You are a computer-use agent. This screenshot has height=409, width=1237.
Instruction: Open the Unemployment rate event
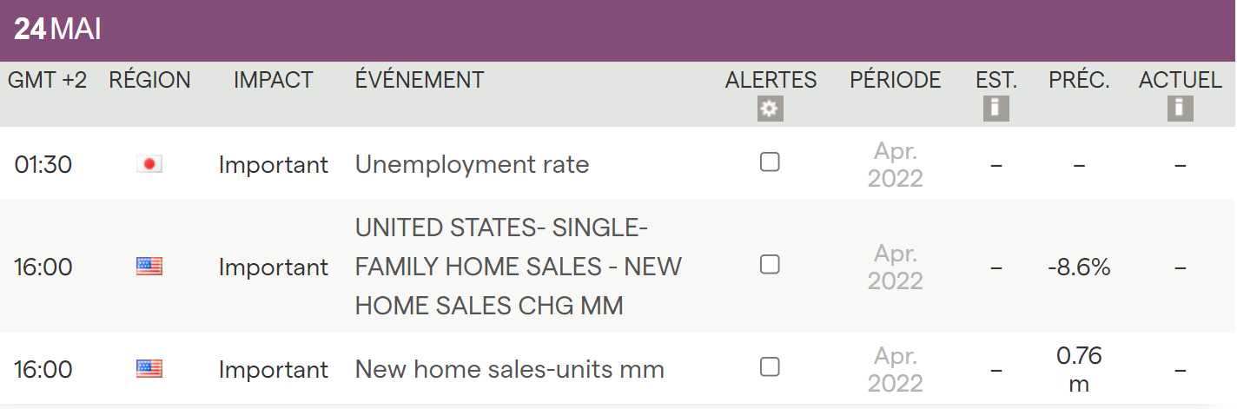(472, 164)
